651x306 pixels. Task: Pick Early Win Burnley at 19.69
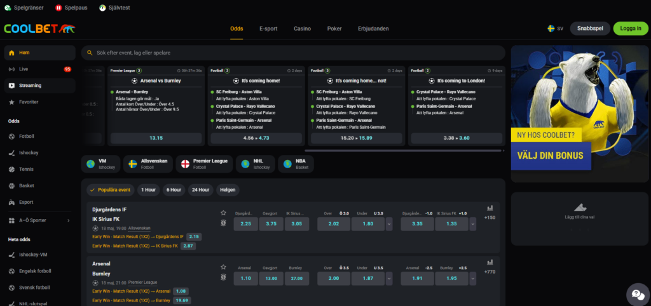182,301
